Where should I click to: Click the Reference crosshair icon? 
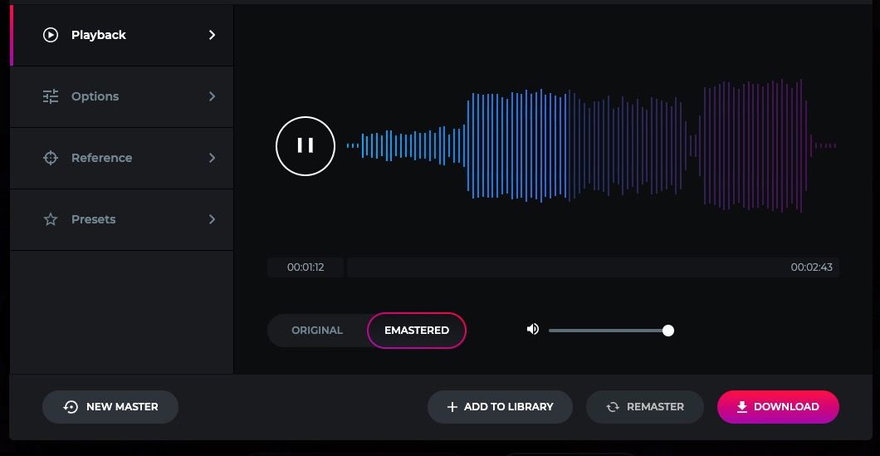(x=51, y=158)
